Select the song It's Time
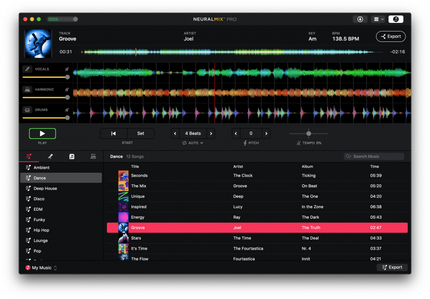 tap(257, 249)
